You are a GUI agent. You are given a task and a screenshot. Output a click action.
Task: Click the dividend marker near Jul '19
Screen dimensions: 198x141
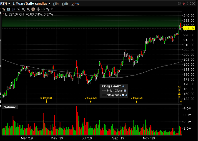click(91, 100)
